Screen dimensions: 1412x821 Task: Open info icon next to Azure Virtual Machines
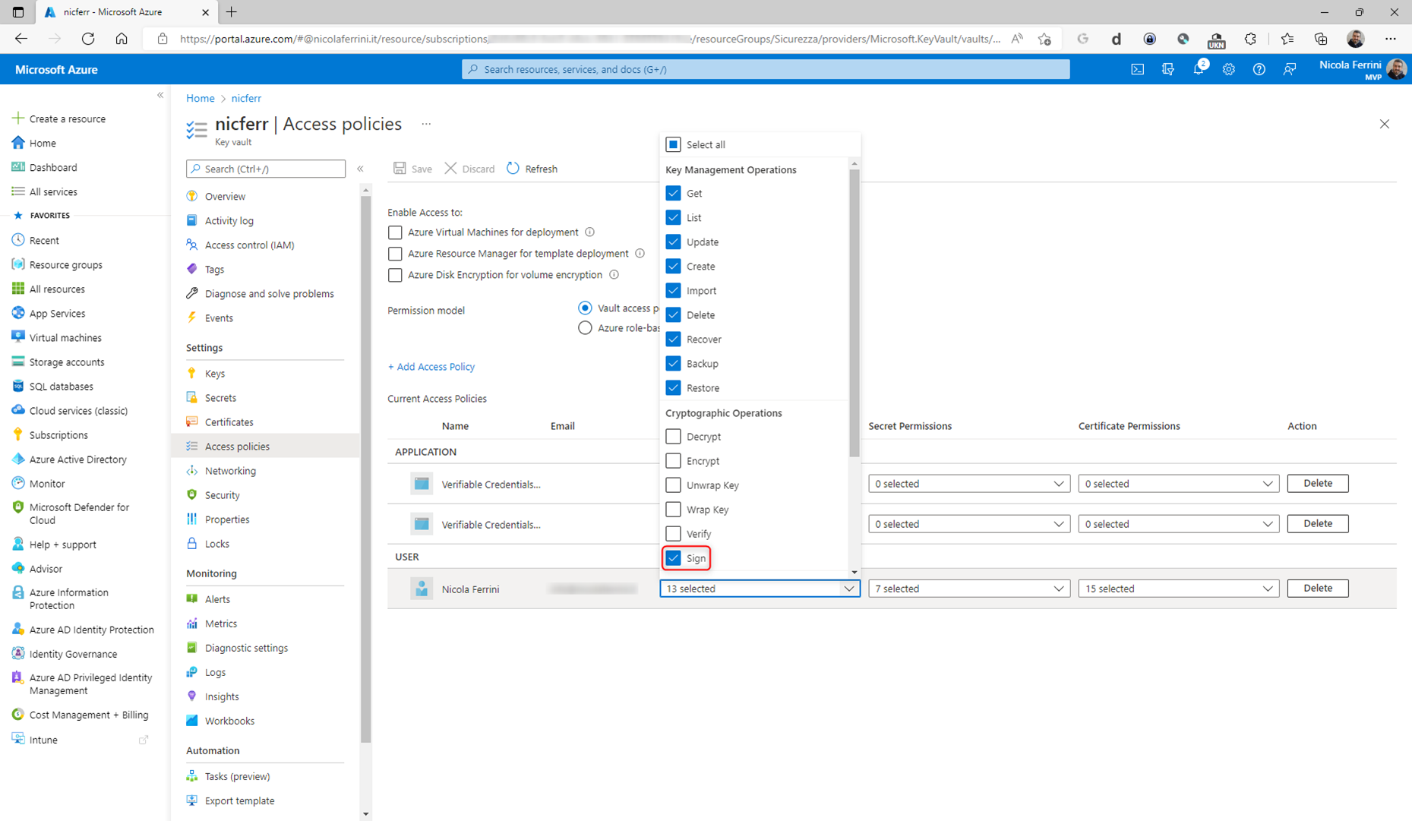click(590, 232)
